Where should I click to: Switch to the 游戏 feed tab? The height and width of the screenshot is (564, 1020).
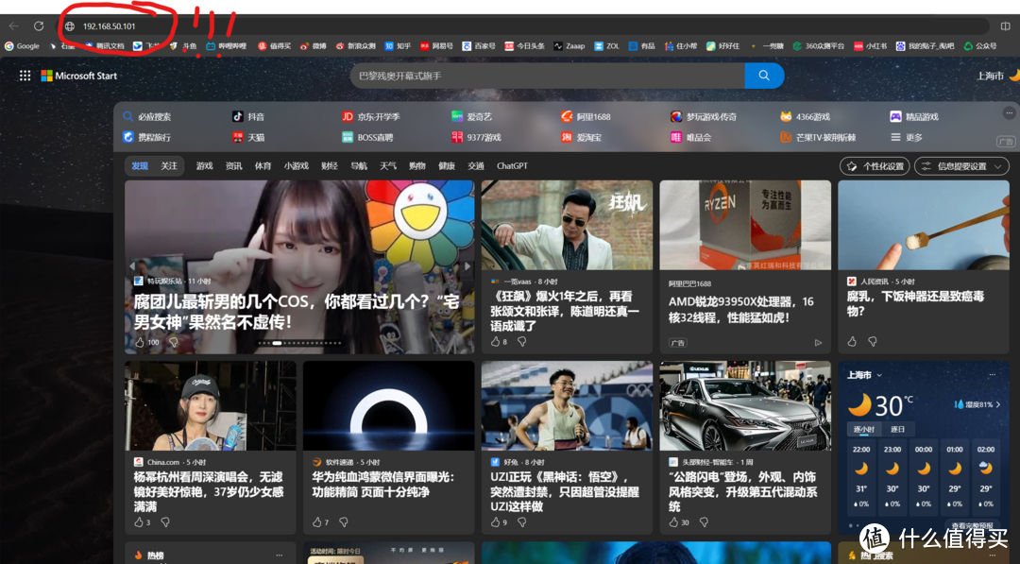(204, 165)
